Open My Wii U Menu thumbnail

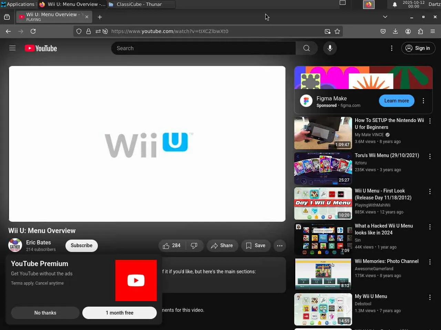pyautogui.click(x=323, y=309)
